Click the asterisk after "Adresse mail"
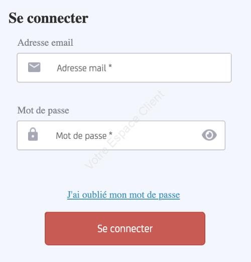 (x=110, y=66)
